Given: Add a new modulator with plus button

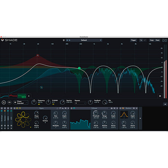Looking at the screenshot, I should 140,118.
